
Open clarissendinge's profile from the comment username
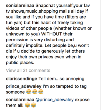click(x=22, y=79)
